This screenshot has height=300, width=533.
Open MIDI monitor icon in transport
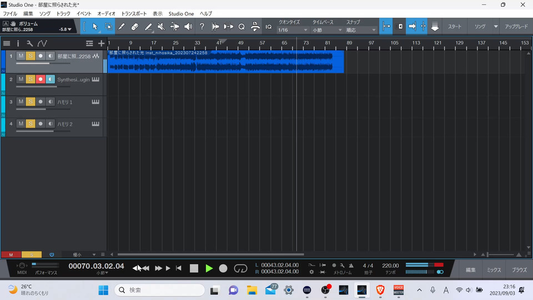tap(22, 266)
